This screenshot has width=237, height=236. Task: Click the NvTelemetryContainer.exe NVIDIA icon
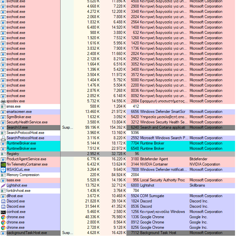click(x=3, y=164)
